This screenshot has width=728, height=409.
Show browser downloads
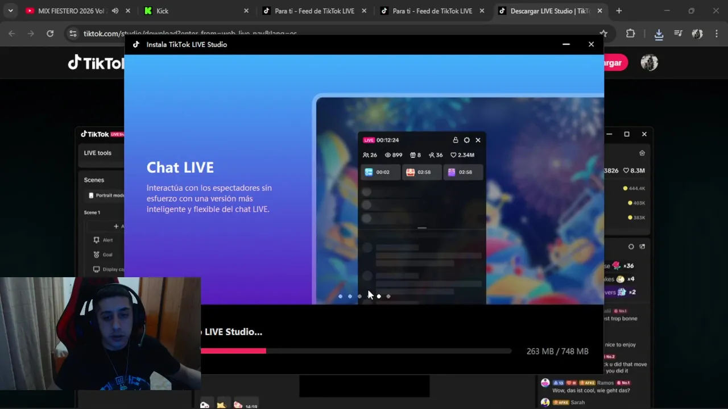659,34
